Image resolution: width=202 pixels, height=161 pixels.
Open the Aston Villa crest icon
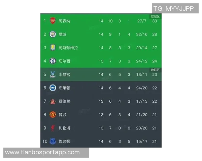(53, 48)
